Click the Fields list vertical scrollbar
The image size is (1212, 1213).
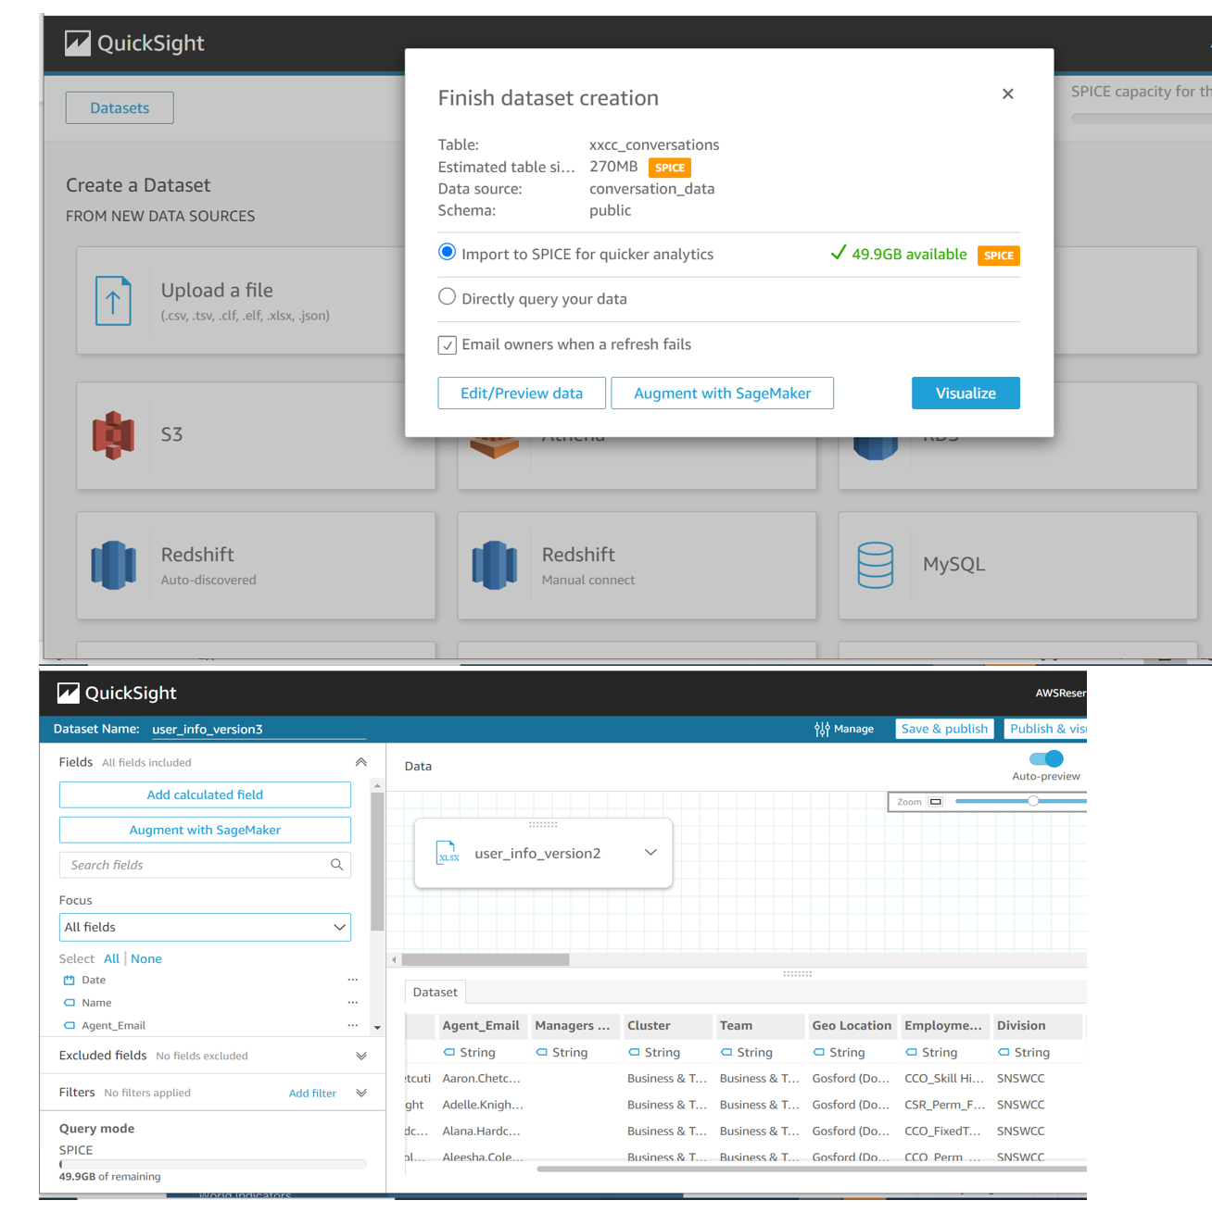(x=377, y=862)
